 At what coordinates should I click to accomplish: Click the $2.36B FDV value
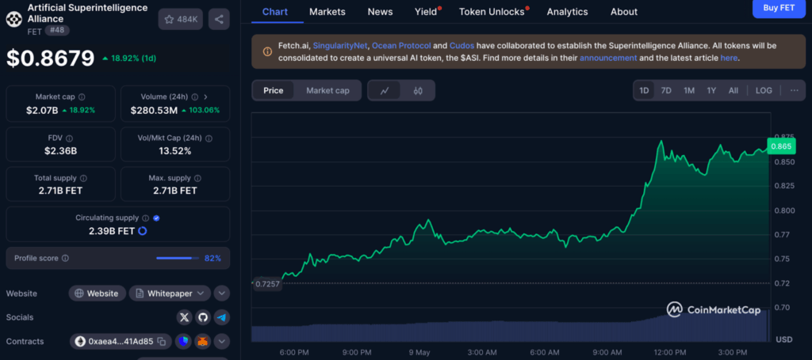tap(60, 151)
